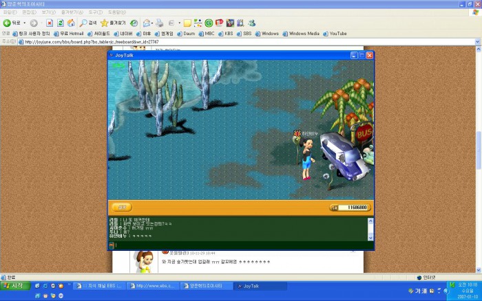Click the Stop loading icon
Viewport: 482px width, 301px height.
click(x=50, y=23)
